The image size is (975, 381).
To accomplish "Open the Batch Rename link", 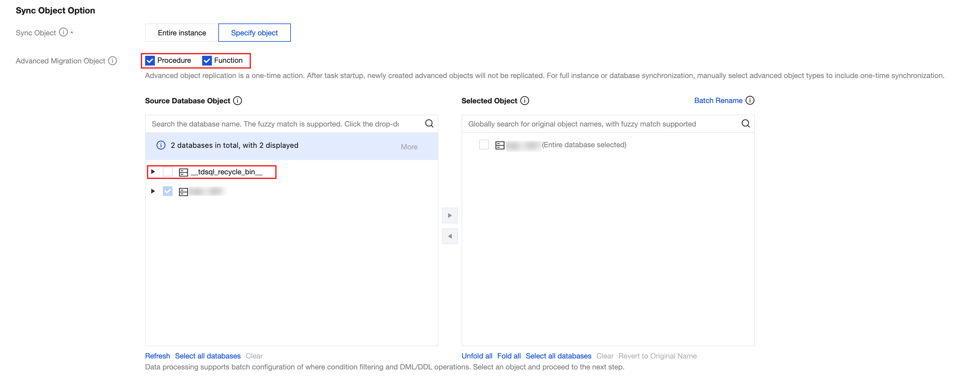I will tap(718, 101).
